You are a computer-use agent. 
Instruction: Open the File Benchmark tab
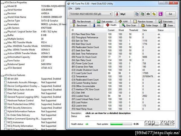pos(82,22)
